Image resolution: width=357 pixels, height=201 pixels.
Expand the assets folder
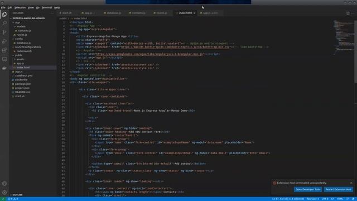pos(21,59)
